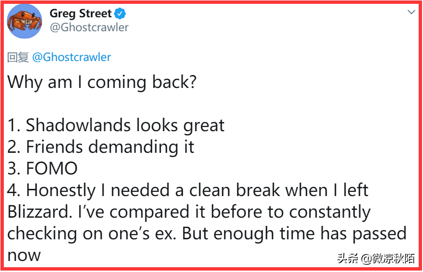Click the blue verified badge

pos(120,13)
